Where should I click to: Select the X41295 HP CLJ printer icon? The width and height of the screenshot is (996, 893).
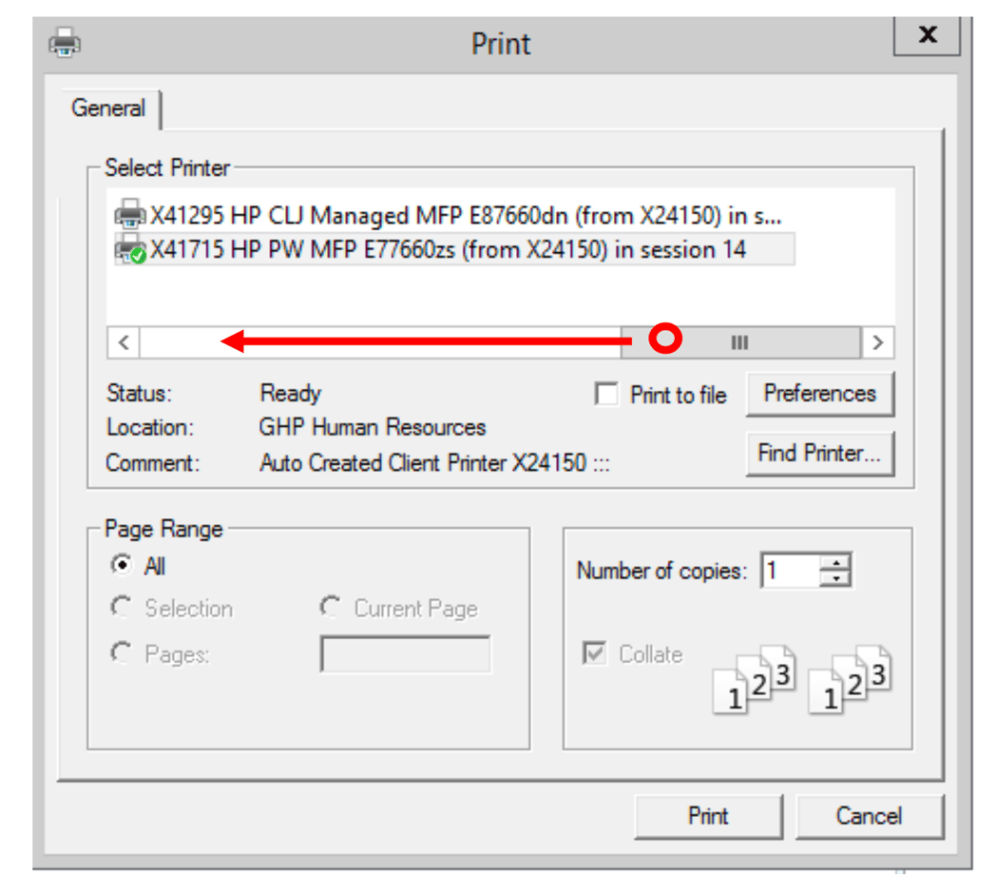(x=131, y=216)
